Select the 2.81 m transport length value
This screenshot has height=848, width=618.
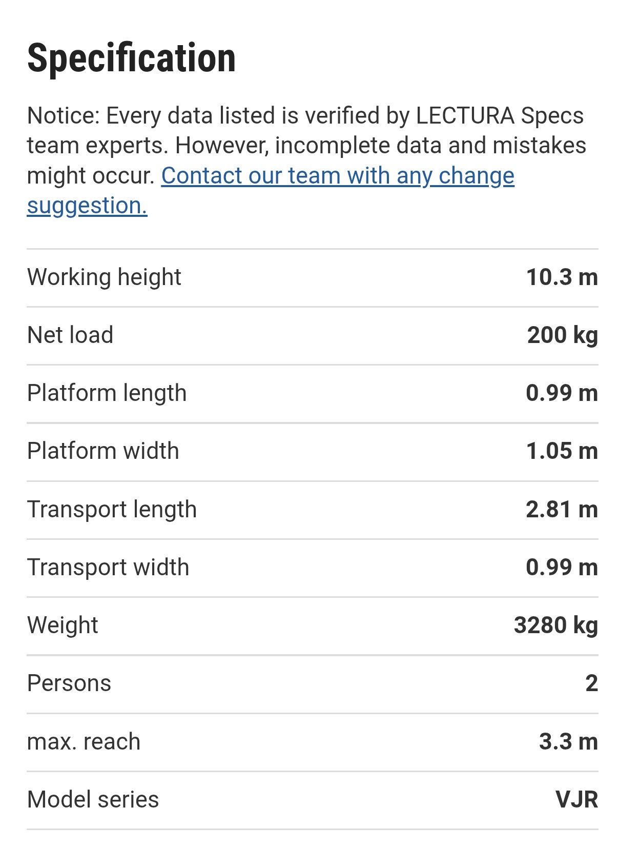tap(562, 510)
